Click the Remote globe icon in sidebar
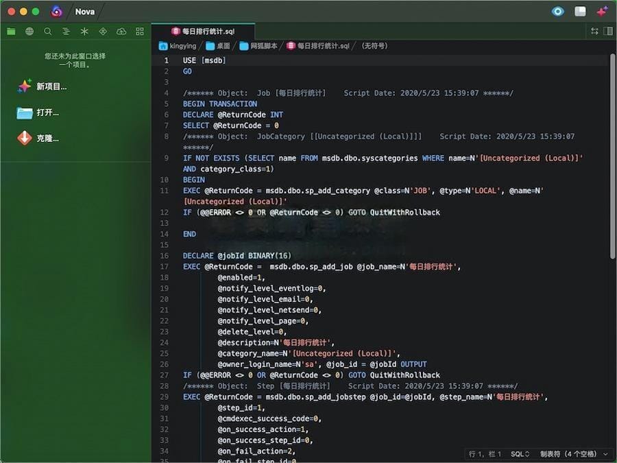Viewport: 617px width, 463px height. click(29, 32)
